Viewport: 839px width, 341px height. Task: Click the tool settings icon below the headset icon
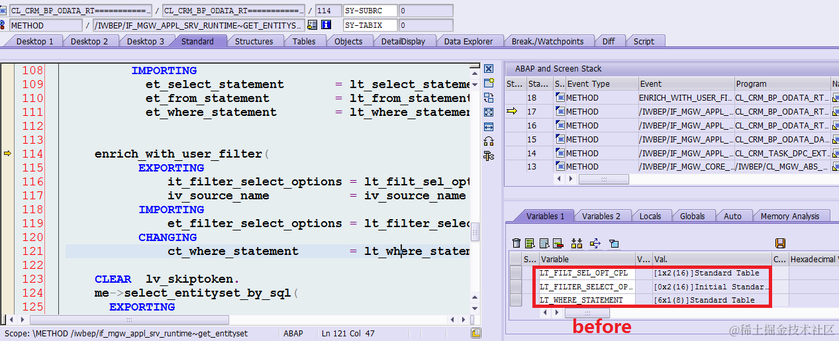click(489, 156)
